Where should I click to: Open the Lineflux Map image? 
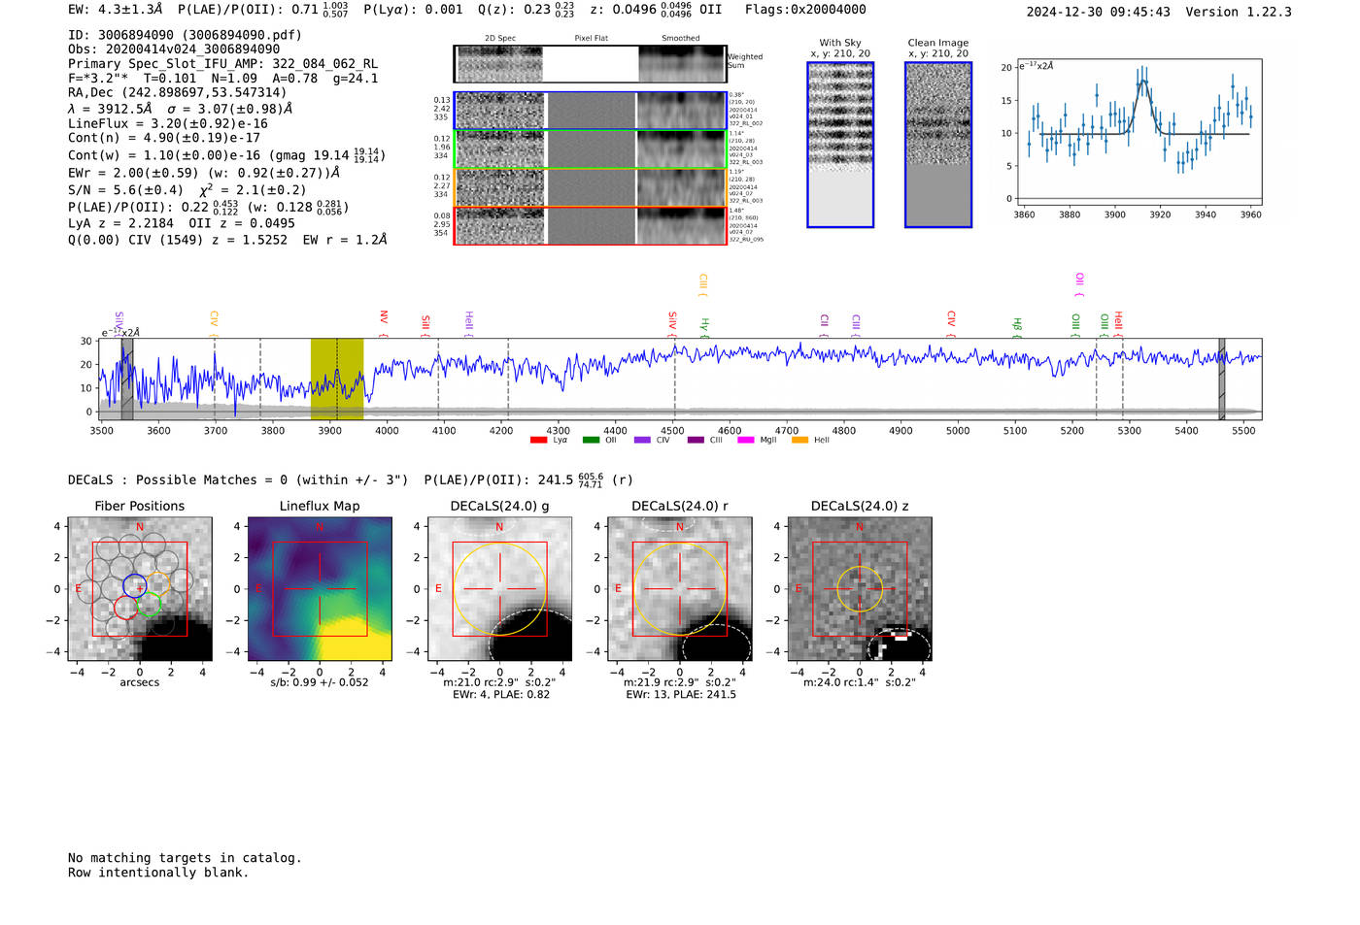pos(320,589)
